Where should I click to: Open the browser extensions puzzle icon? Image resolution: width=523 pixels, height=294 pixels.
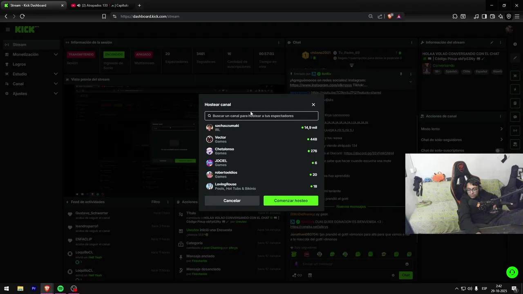(x=455, y=16)
